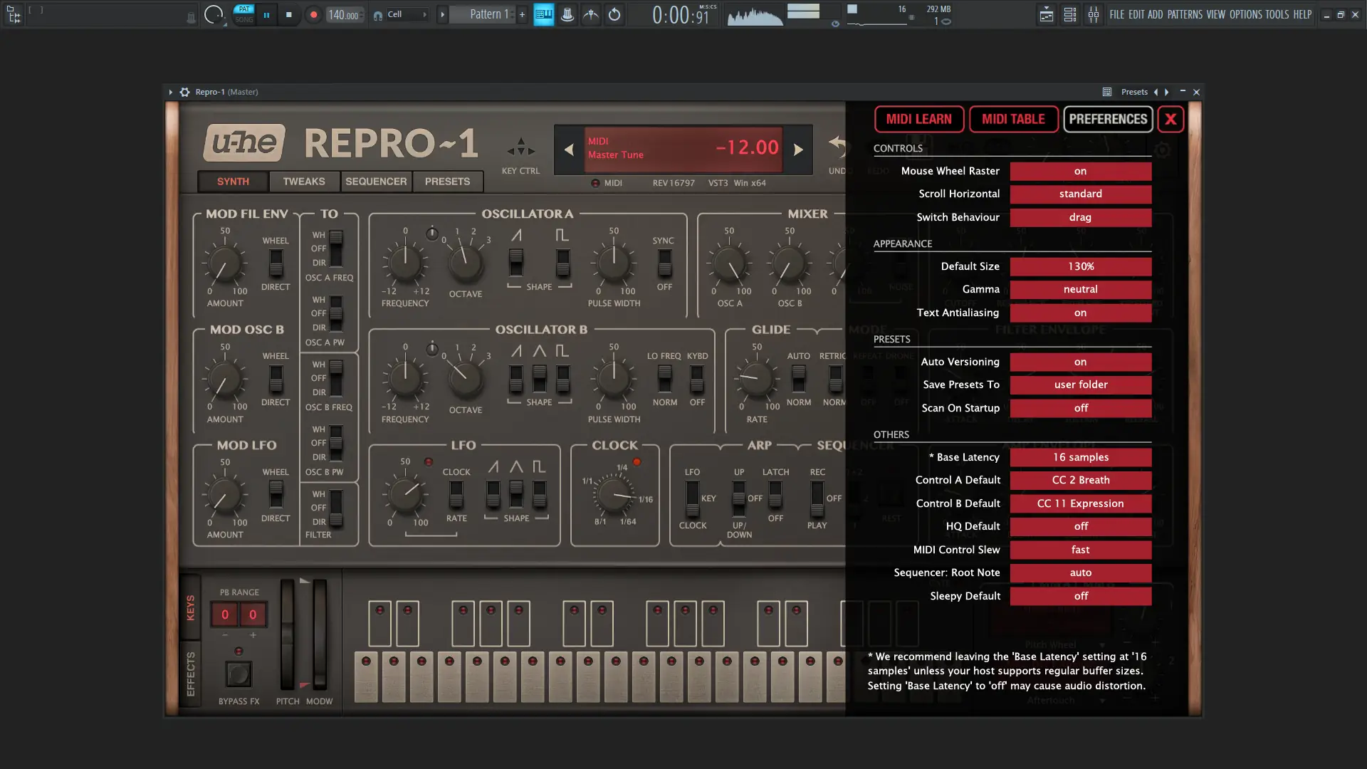Toggle the ARP latch switch
The image size is (1367, 769).
[775, 494]
